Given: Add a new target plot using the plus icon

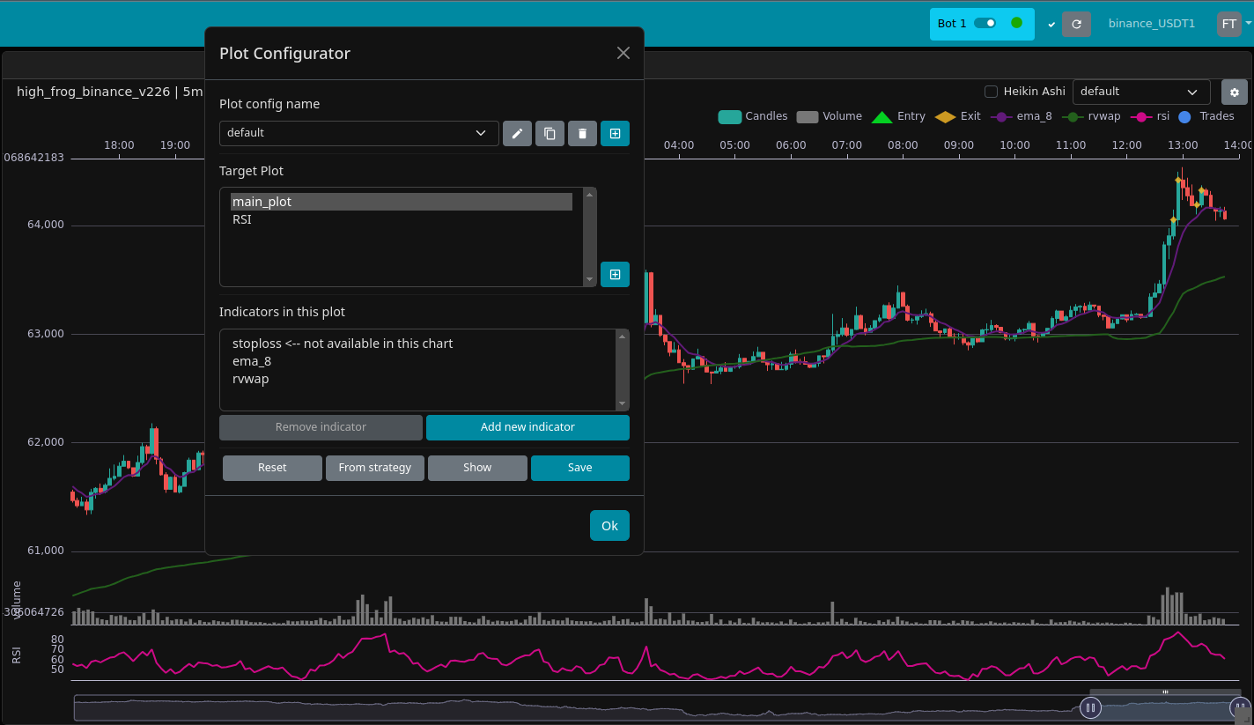Looking at the screenshot, I should click(x=615, y=274).
